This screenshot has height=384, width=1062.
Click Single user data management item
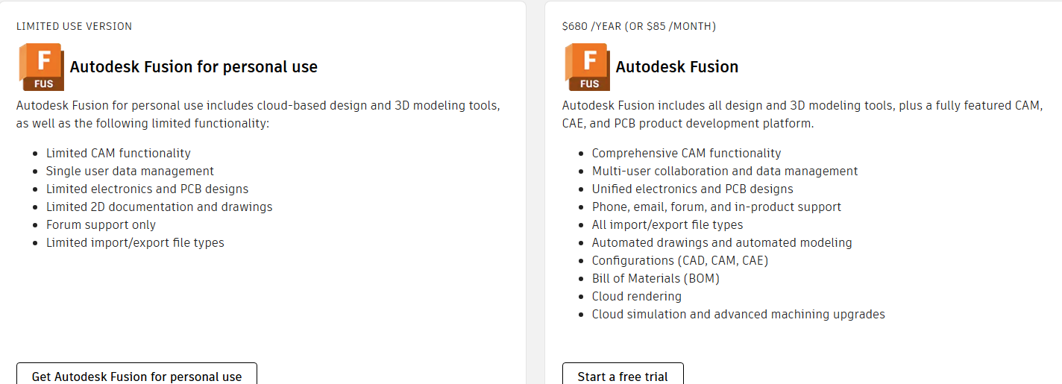[x=130, y=171]
